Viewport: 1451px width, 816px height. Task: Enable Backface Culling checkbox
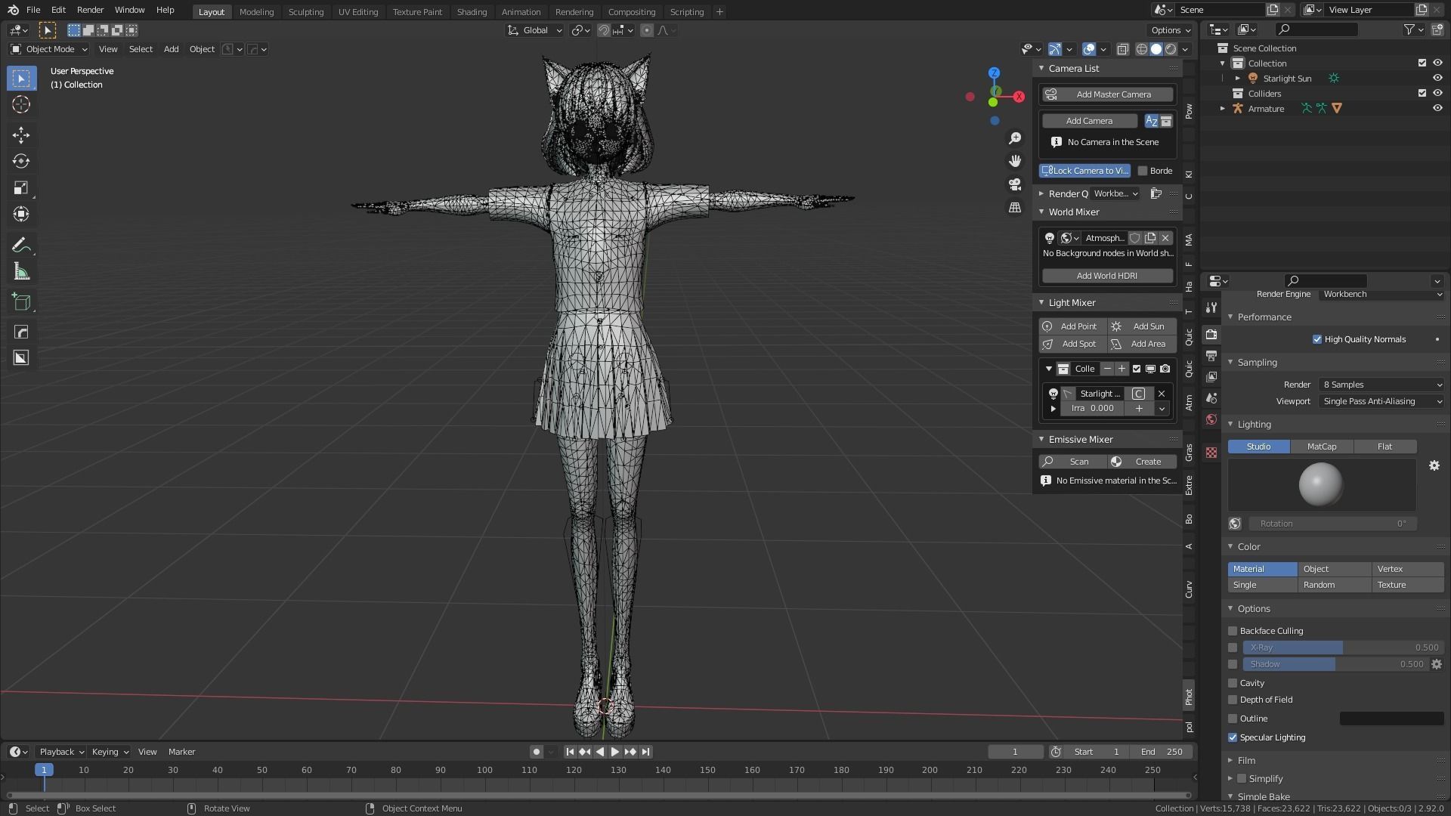click(x=1233, y=631)
